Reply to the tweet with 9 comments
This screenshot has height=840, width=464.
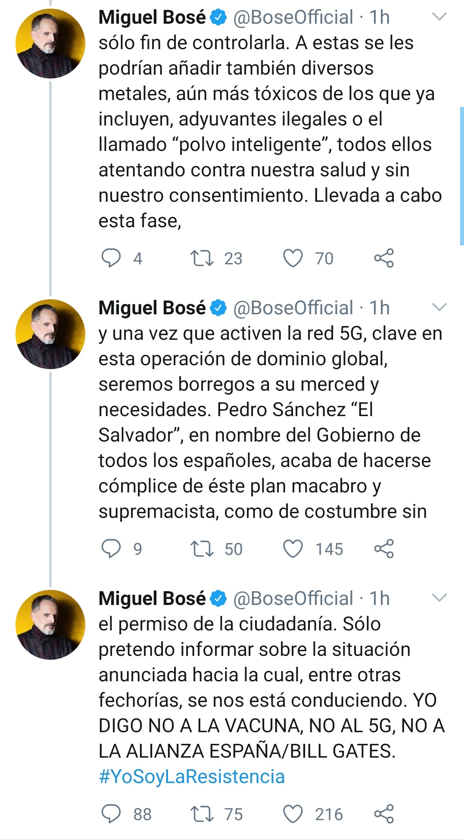(x=111, y=549)
